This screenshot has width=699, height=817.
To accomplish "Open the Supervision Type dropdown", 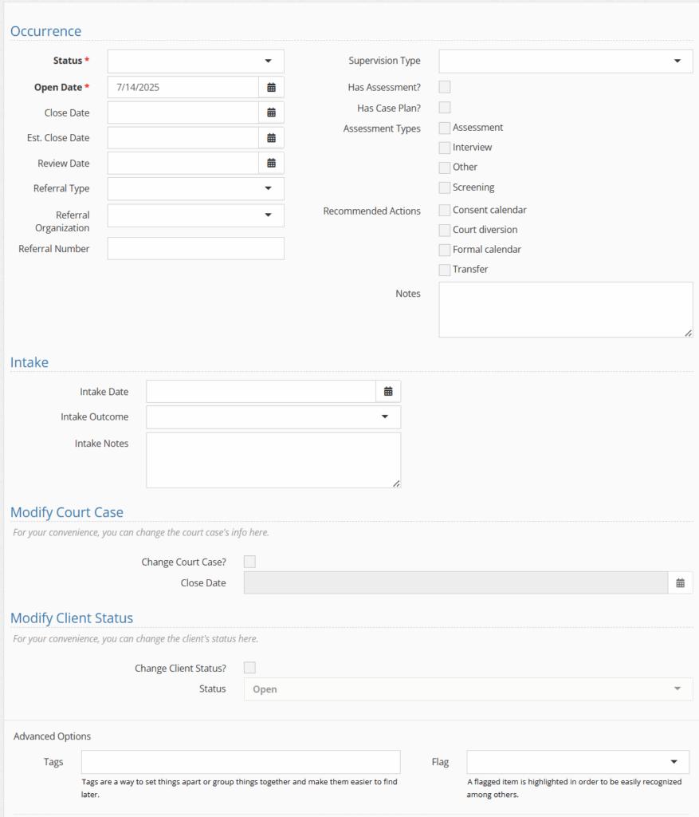I will pos(566,61).
